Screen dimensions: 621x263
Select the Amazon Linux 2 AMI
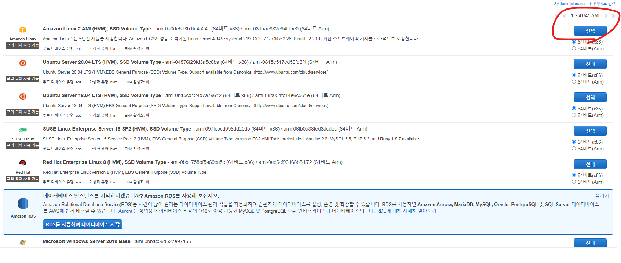[590, 31]
